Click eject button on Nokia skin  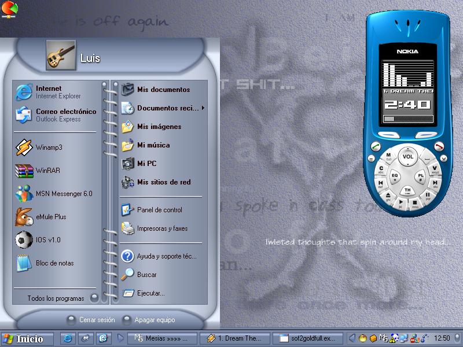(x=388, y=196)
